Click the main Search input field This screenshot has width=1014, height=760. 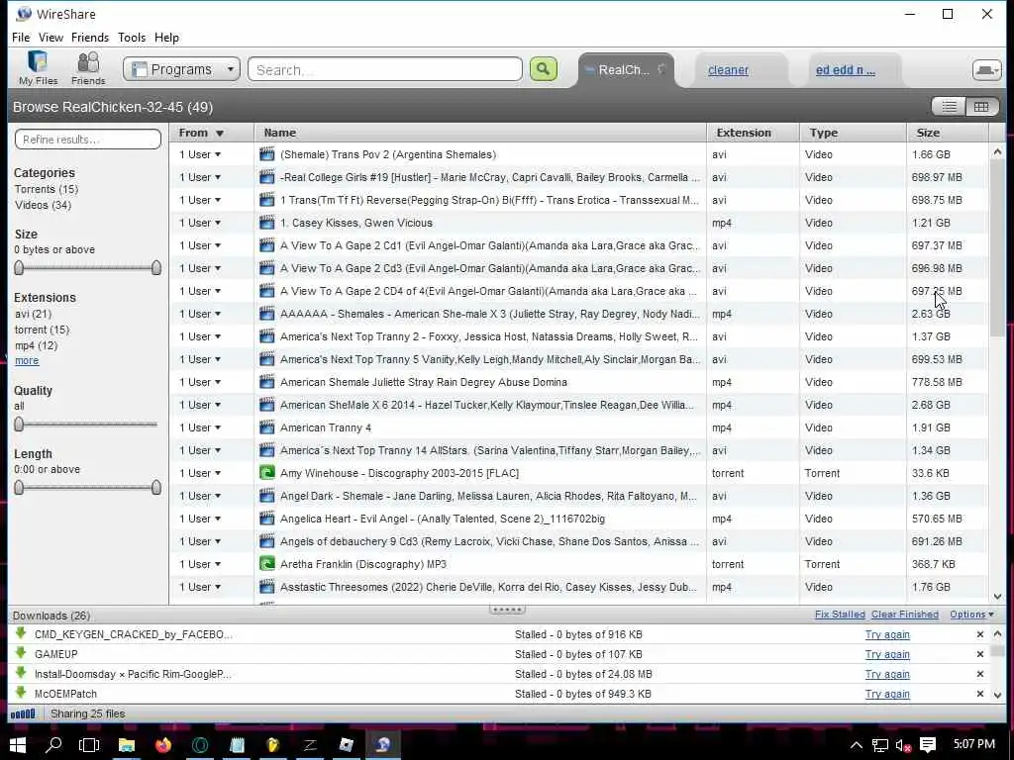385,69
